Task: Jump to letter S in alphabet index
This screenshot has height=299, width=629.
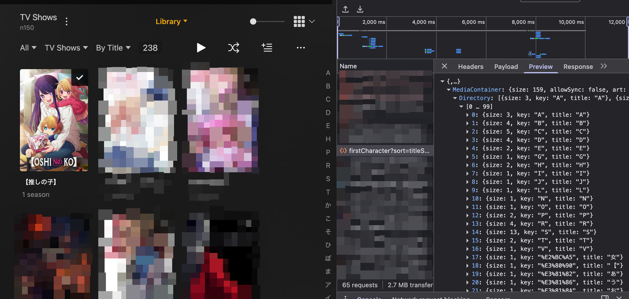Action: (328, 179)
